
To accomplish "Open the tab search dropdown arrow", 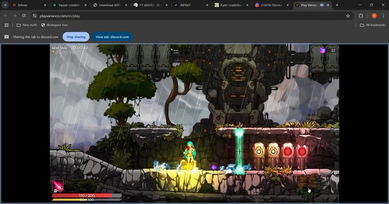I will pos(5,5).
